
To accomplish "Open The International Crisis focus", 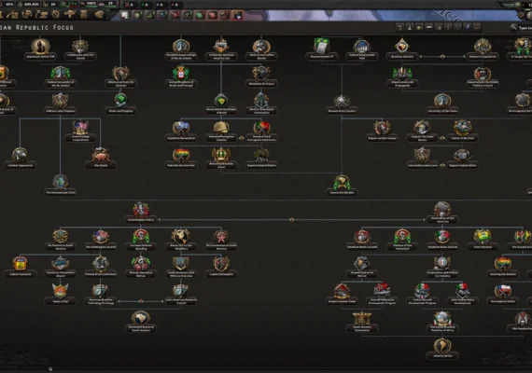I will pyautogui.click(x=61, y=186).
